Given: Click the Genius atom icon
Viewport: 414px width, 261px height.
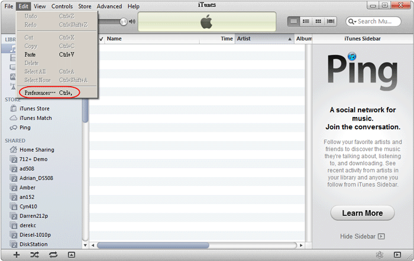Looking at the screenshot, I should (x=380, y=255).
